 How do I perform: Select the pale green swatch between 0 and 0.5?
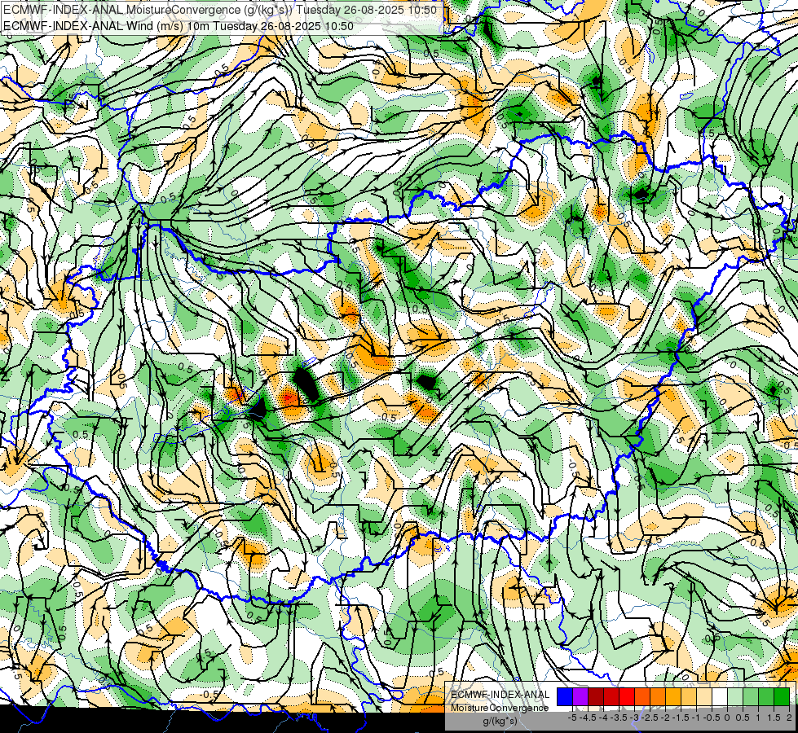coord(735,696)
